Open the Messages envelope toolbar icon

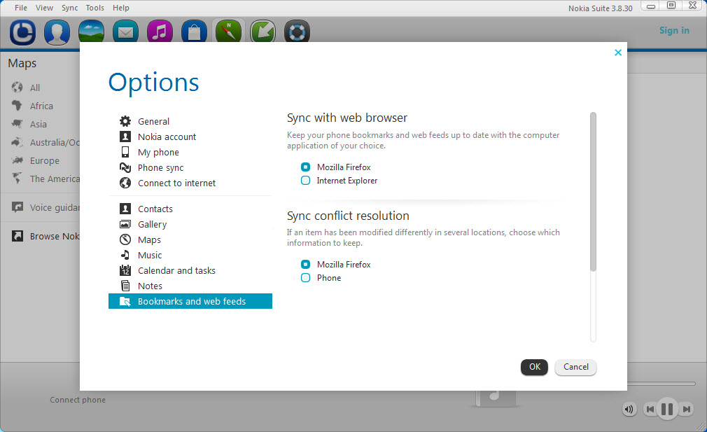pyautogui.click(x=125, y=32)
